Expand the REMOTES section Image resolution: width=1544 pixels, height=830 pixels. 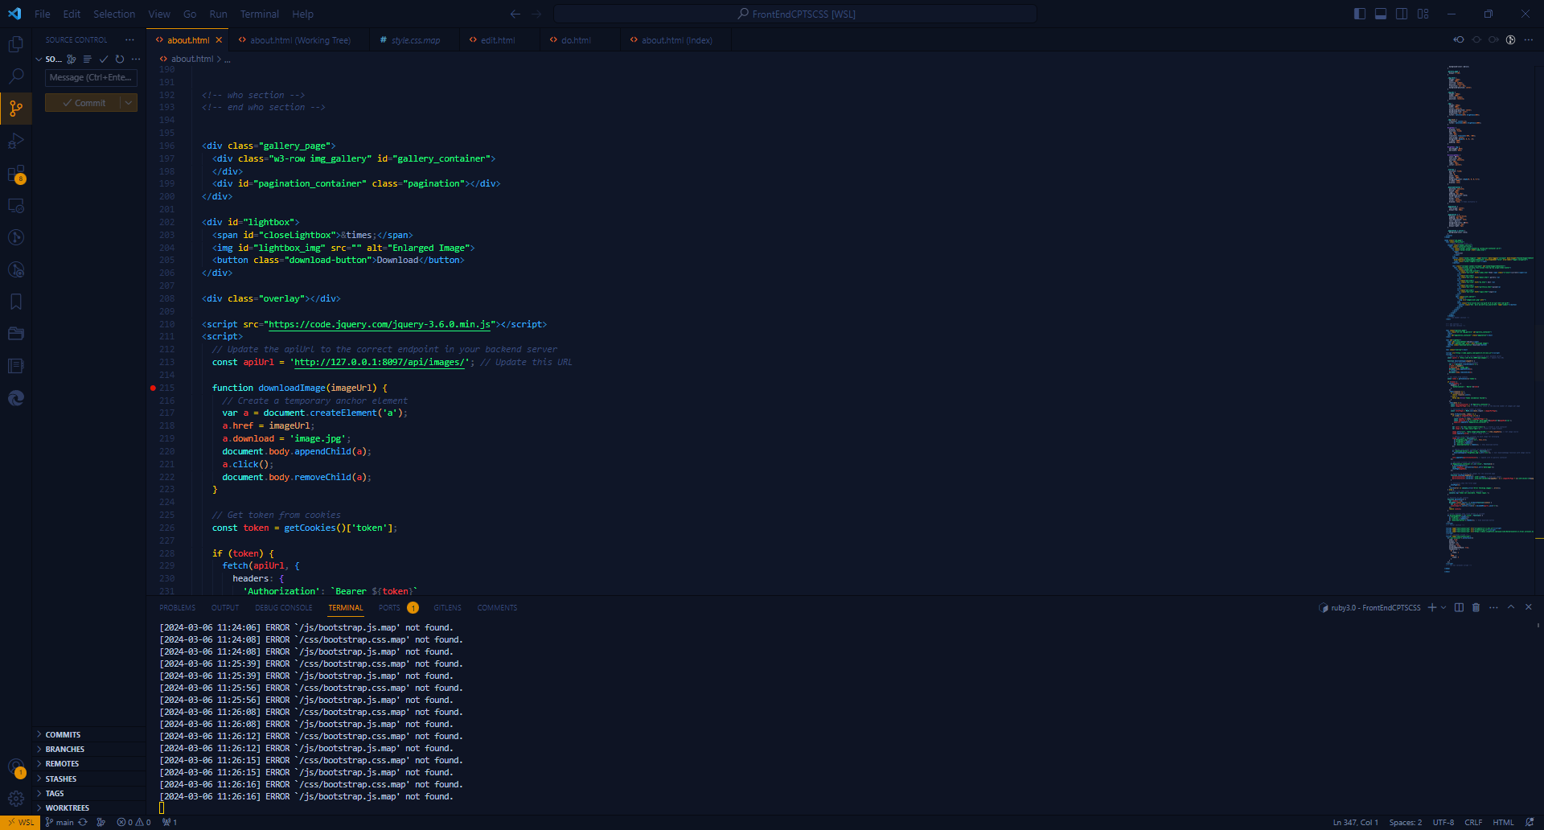pyautogui.click(x=88, y=763)
